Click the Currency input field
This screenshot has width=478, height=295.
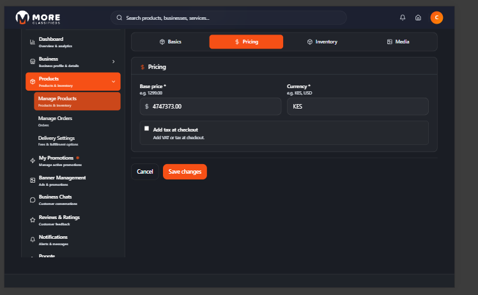tap(357, 107)
